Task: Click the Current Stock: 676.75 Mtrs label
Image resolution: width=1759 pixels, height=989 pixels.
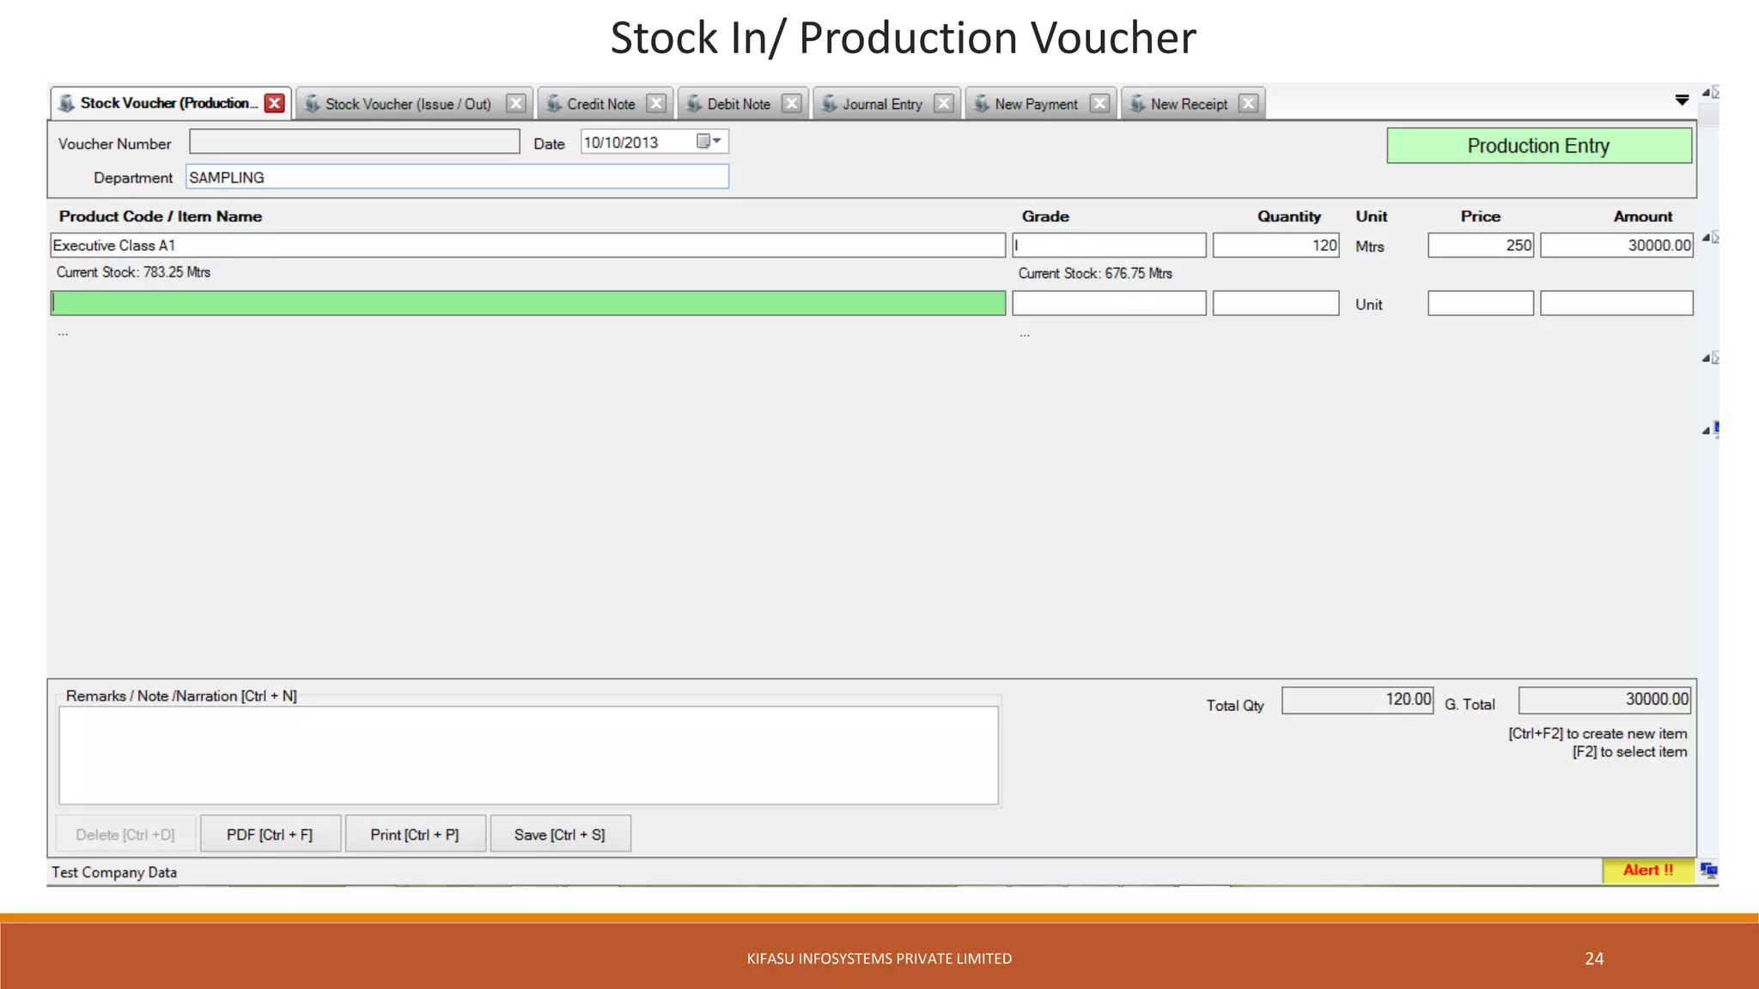Action: tap(1095, 273)
